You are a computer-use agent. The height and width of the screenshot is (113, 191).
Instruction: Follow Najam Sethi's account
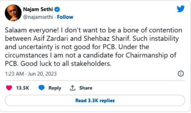coord(66,17)
